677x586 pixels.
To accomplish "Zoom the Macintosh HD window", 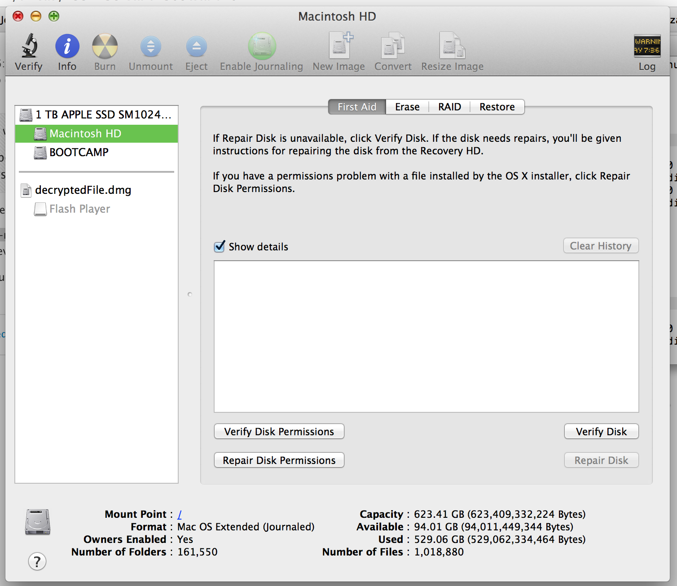I will (x=54, y=17).
